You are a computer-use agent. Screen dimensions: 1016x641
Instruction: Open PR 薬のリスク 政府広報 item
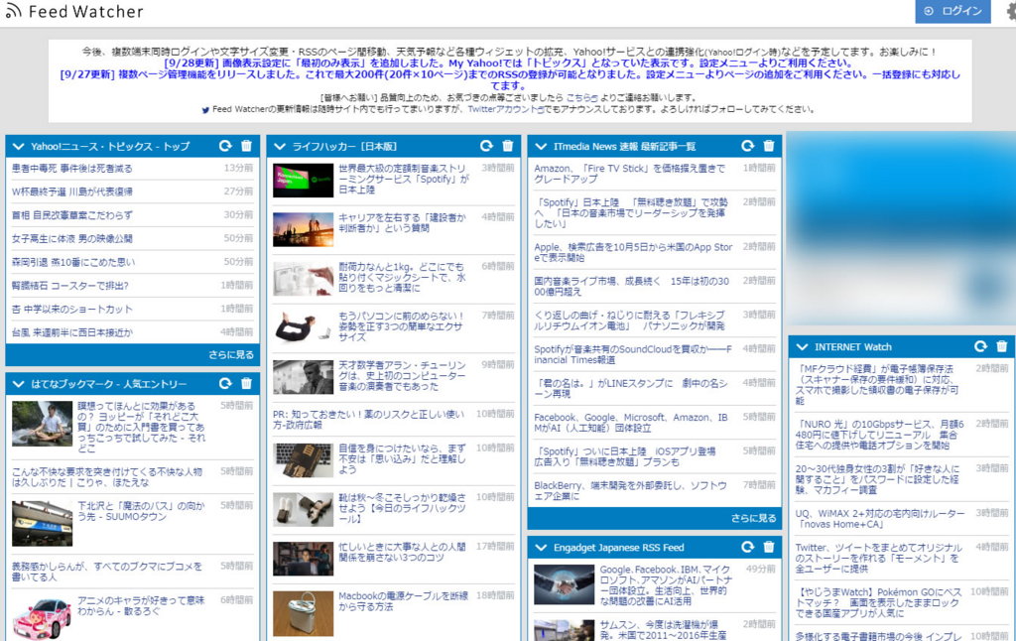pos(368,420)
